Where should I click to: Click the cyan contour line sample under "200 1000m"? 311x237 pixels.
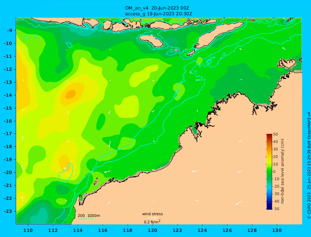[85, 219]
